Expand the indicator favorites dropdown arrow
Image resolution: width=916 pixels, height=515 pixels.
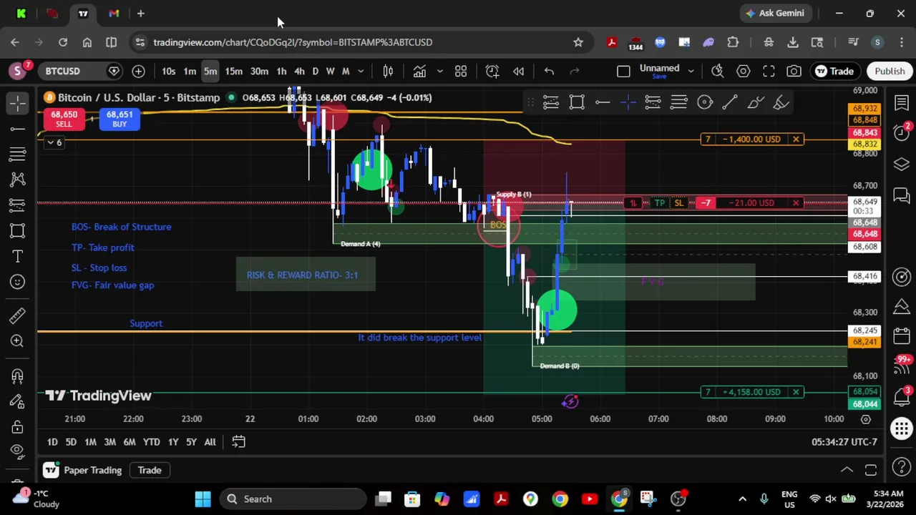coord(439,71)
